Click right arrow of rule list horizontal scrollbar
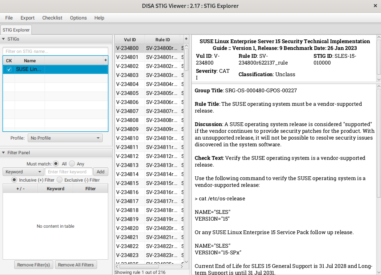Image resolution: width=381 pixels, height=275 pixels. pyautogui.click(x=182, y=266)
